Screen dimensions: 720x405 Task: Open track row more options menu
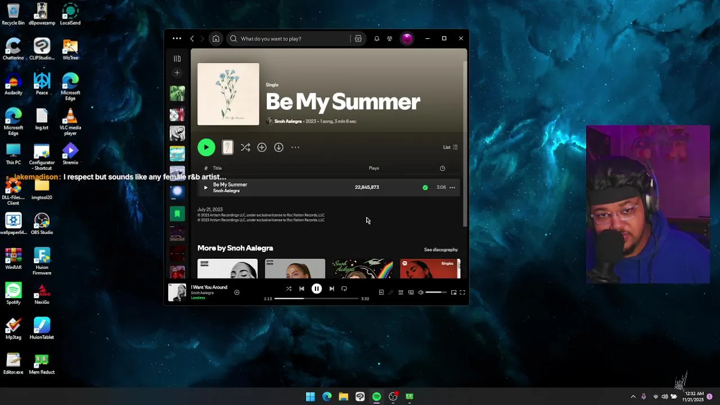click(452, 187)
